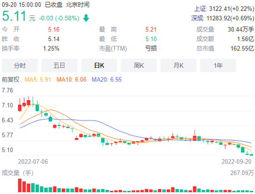Click the 成交量 value 30.44万手
255x194 pixels.
(x=241, y=29)
